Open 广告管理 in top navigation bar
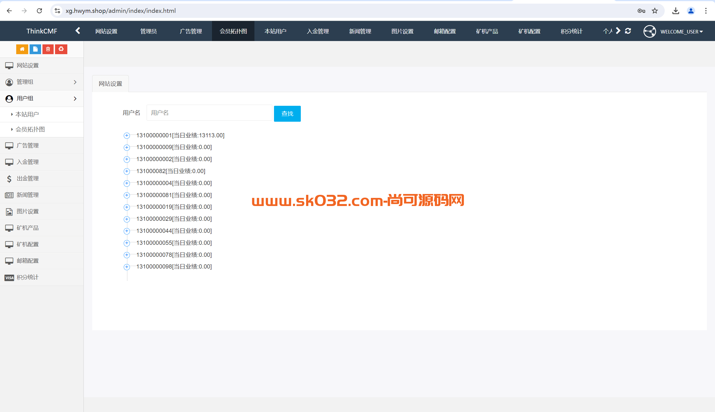Image resolution: width=715 pixels, height=412 pixels. tap(191, 31)
